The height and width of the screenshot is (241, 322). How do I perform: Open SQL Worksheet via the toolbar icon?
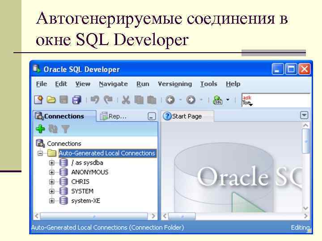click(217, 100)
